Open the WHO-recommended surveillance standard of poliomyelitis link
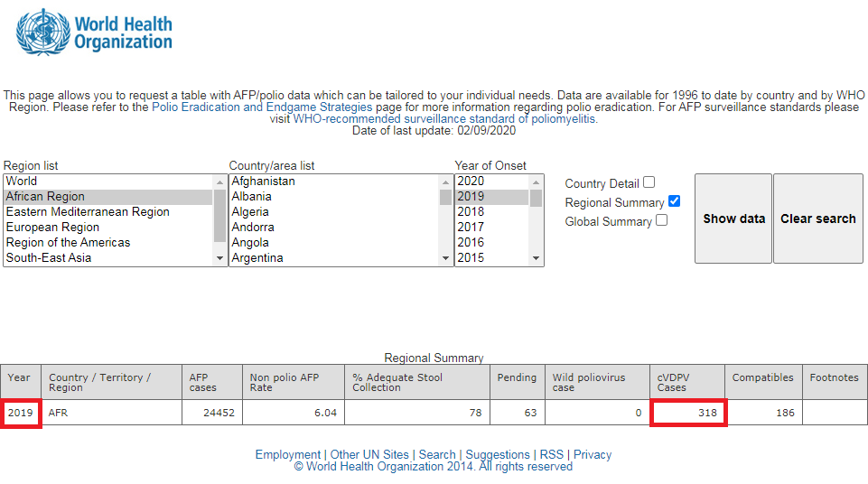This screenshot has height=484, width=868. coord(444,119)
